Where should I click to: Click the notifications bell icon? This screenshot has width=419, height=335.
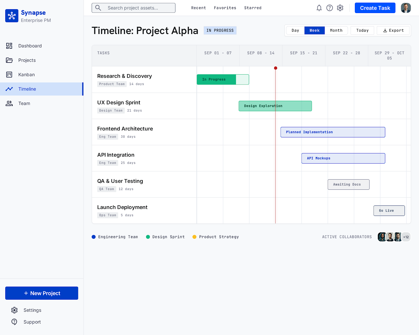point(319,8)
